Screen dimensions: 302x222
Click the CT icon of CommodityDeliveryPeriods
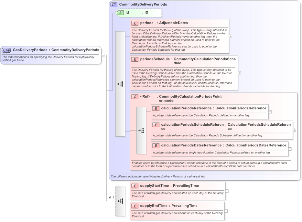click(x=114, y=5)
